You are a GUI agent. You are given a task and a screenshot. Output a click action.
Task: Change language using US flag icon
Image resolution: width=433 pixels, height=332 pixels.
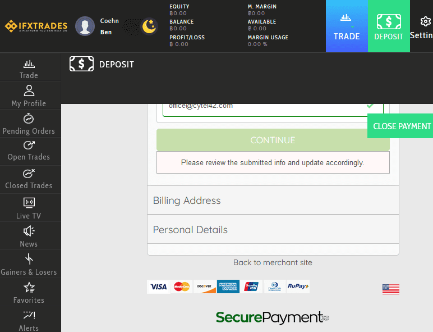click(x=390, y=289)
